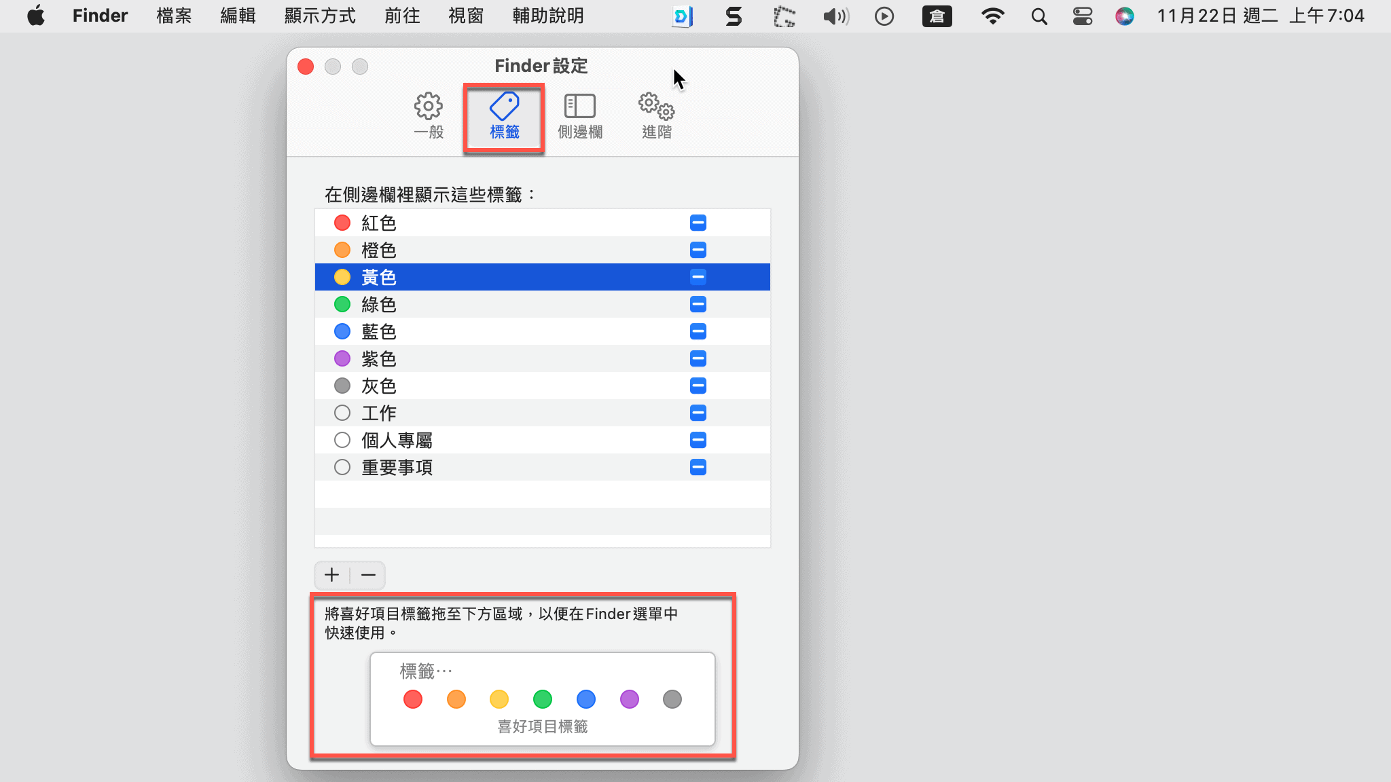
Task: Click the blue dot beside 藍色
Action: [342, 331]
